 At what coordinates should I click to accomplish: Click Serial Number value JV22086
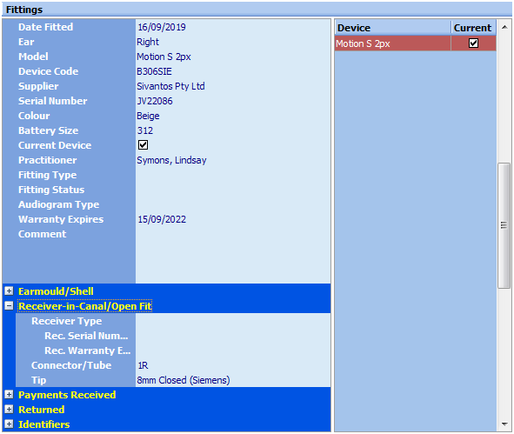(x=155, y=101)
